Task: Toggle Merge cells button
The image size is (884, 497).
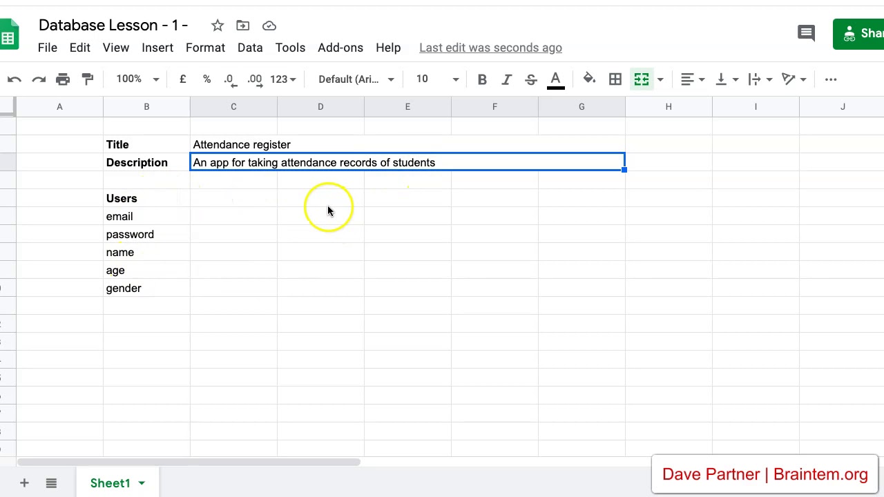Action: (x=641, y=79)
